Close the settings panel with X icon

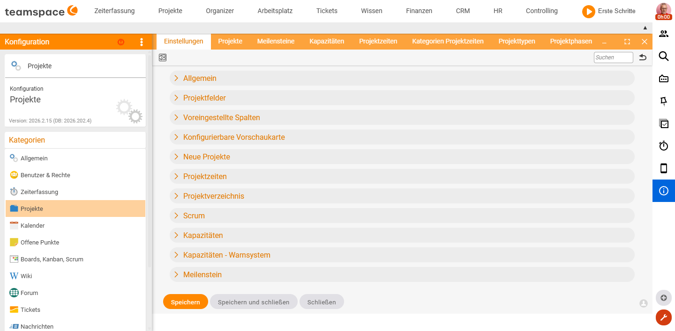(x=644, y=42)
